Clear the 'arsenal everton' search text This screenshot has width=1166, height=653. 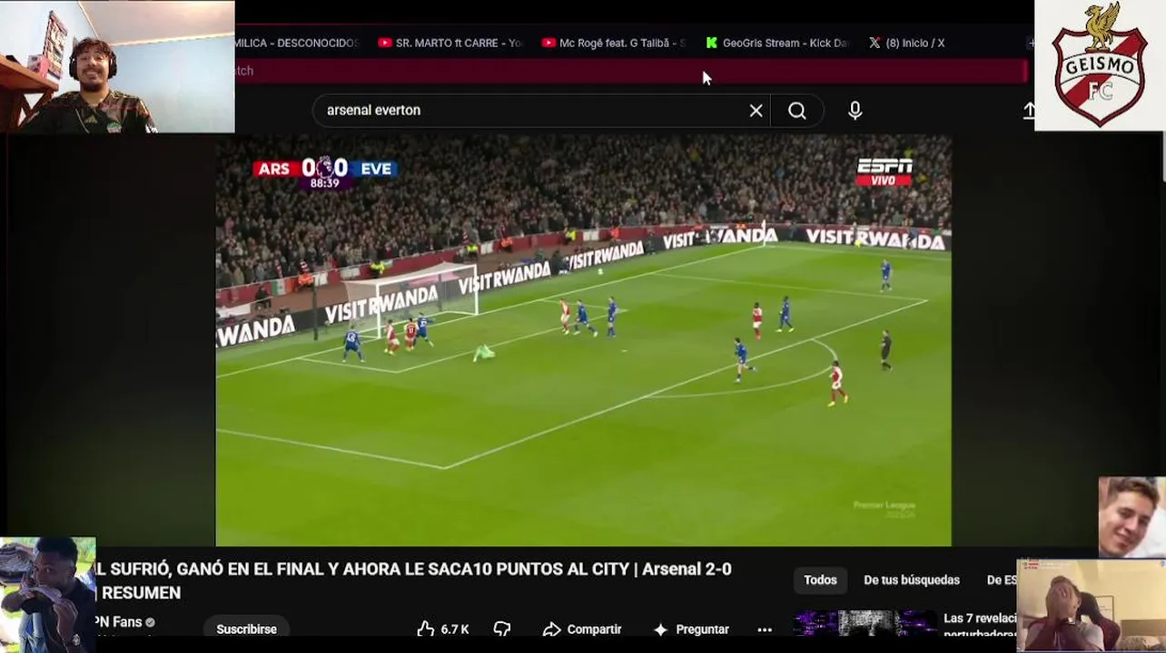coord(756,111)
